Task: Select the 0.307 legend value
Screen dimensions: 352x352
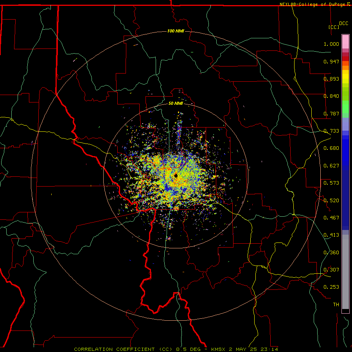Action: [331, 270]
